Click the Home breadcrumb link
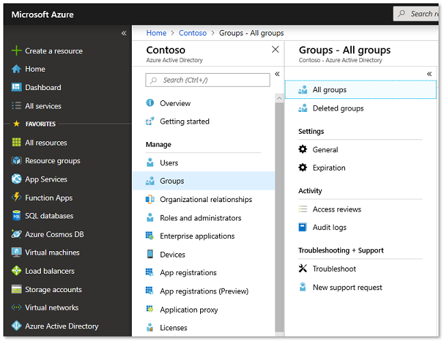The image size is (444, 344). [156, 33]
